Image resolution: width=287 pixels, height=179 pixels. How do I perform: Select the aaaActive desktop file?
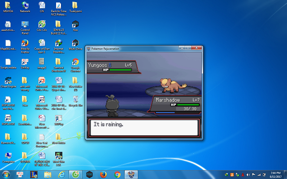point(8,26)
